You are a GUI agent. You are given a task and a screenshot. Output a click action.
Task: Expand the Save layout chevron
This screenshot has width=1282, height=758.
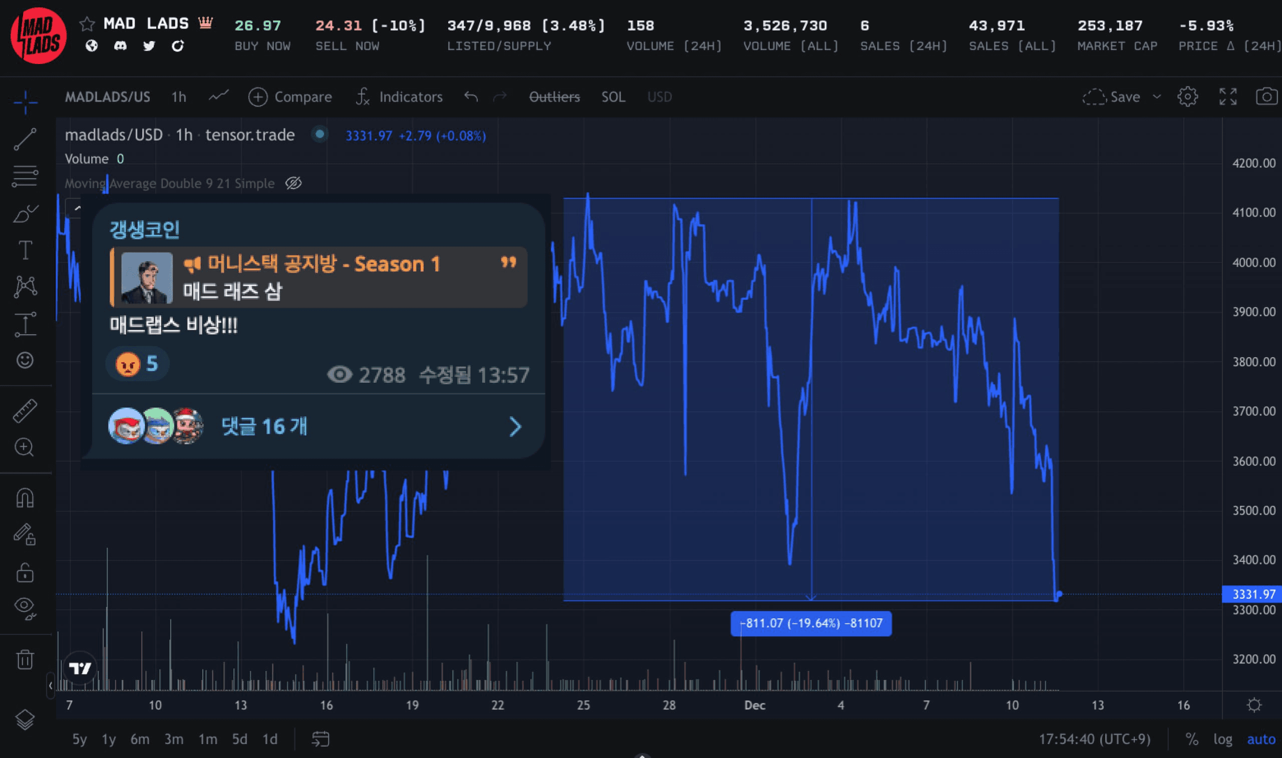(1156, 97)
